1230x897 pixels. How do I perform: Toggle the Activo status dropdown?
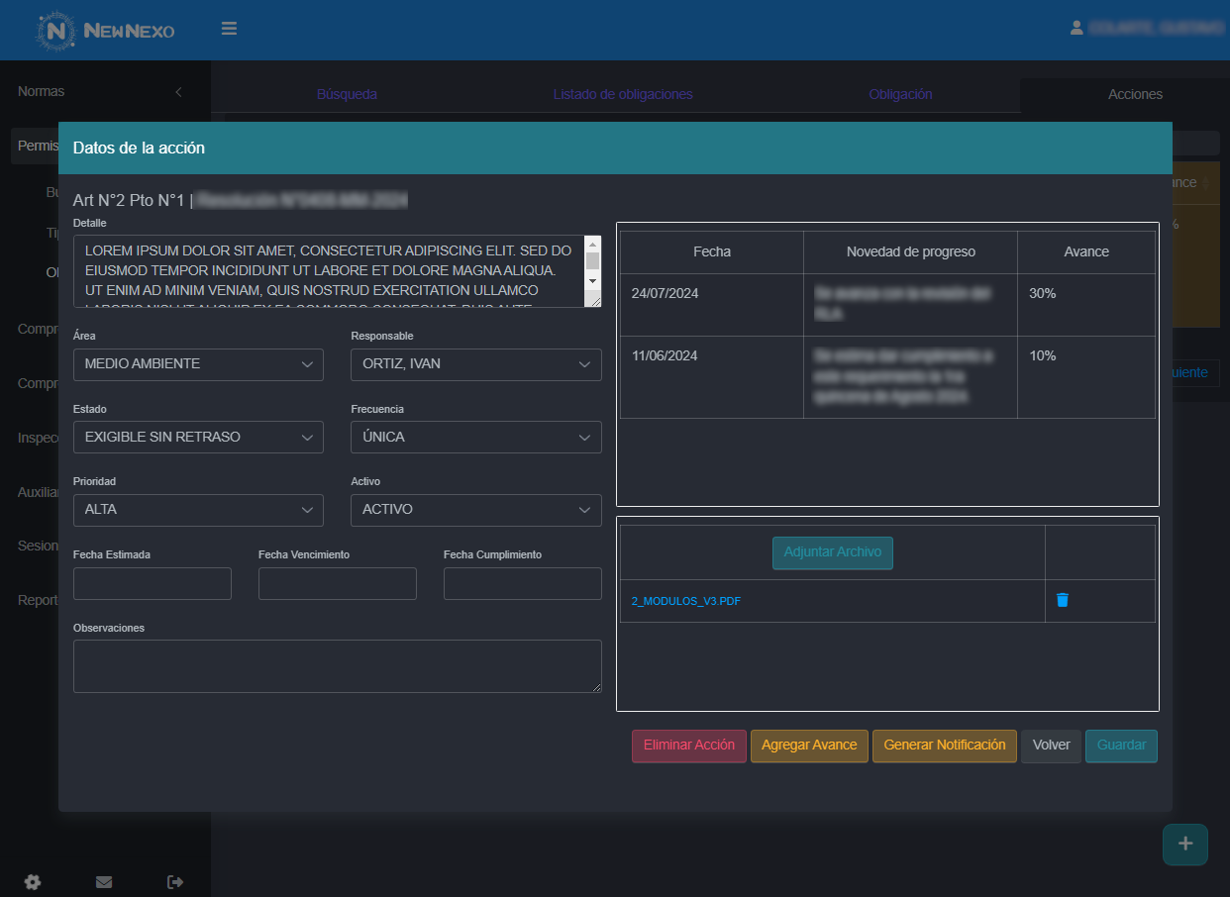click(x=475, y=510)
